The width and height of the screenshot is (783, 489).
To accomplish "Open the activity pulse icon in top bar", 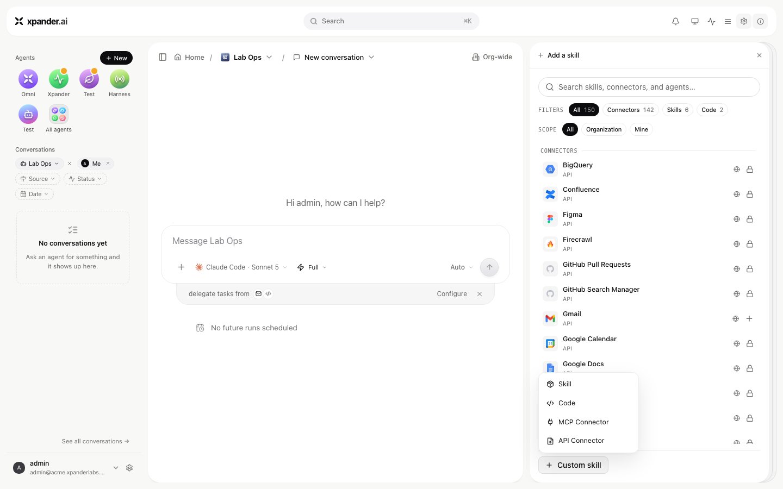I will pyautogui.click(x=712, y=21).
